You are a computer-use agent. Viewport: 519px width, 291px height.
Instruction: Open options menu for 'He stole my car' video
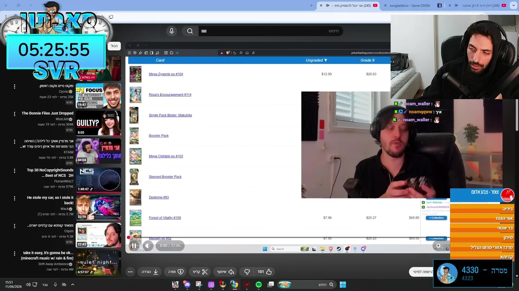(x=15, y=198)
